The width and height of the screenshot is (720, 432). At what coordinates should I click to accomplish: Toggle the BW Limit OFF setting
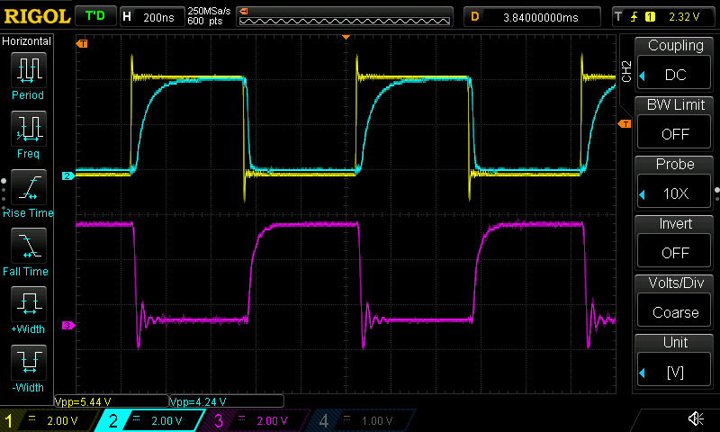[676, 121]
